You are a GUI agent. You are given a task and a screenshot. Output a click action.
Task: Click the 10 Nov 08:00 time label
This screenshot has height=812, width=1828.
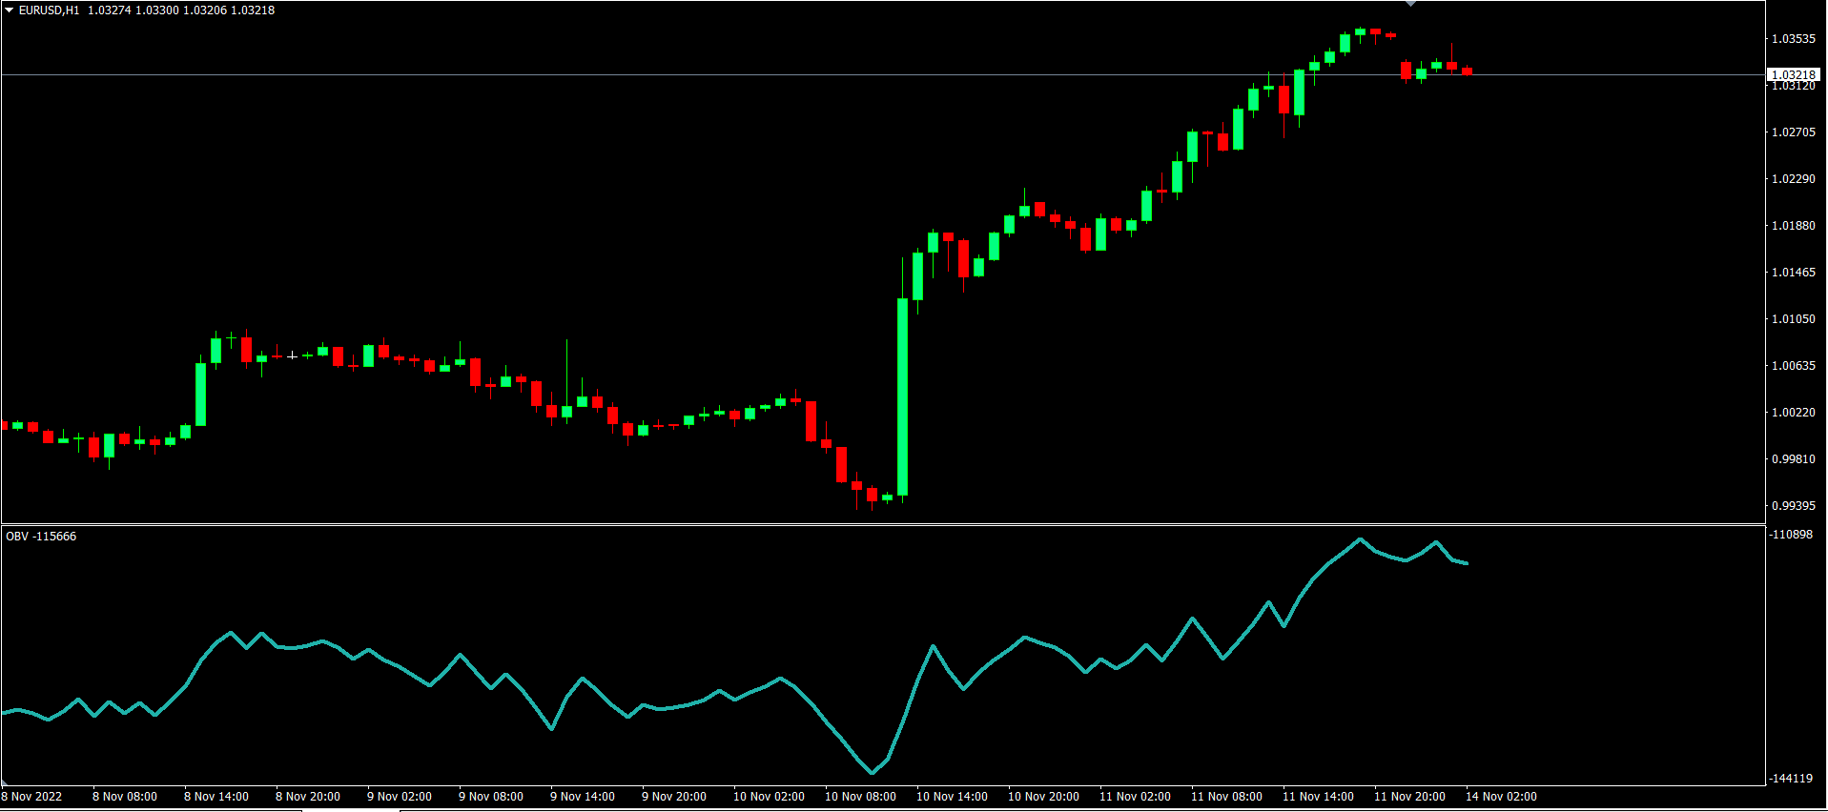point(860,797)
